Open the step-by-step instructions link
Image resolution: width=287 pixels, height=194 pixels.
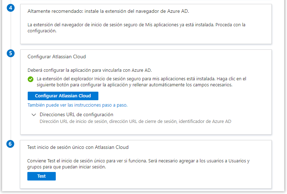click(x=77, y=105)
